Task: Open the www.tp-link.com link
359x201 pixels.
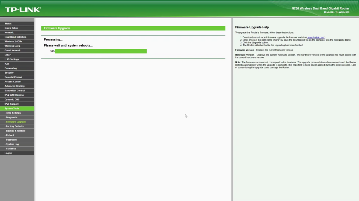Action: click(x=316, y=37)
